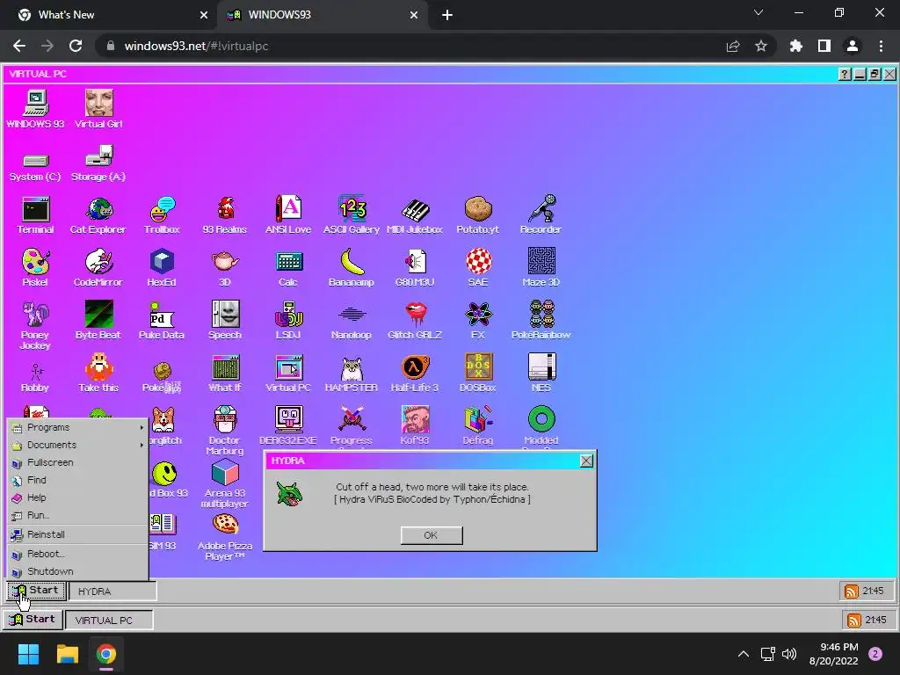This screenshot has height=675, width=900.
Task: Open the Virtual PC desktop icon
Action: pyautogui.click(x=288, y=373)
